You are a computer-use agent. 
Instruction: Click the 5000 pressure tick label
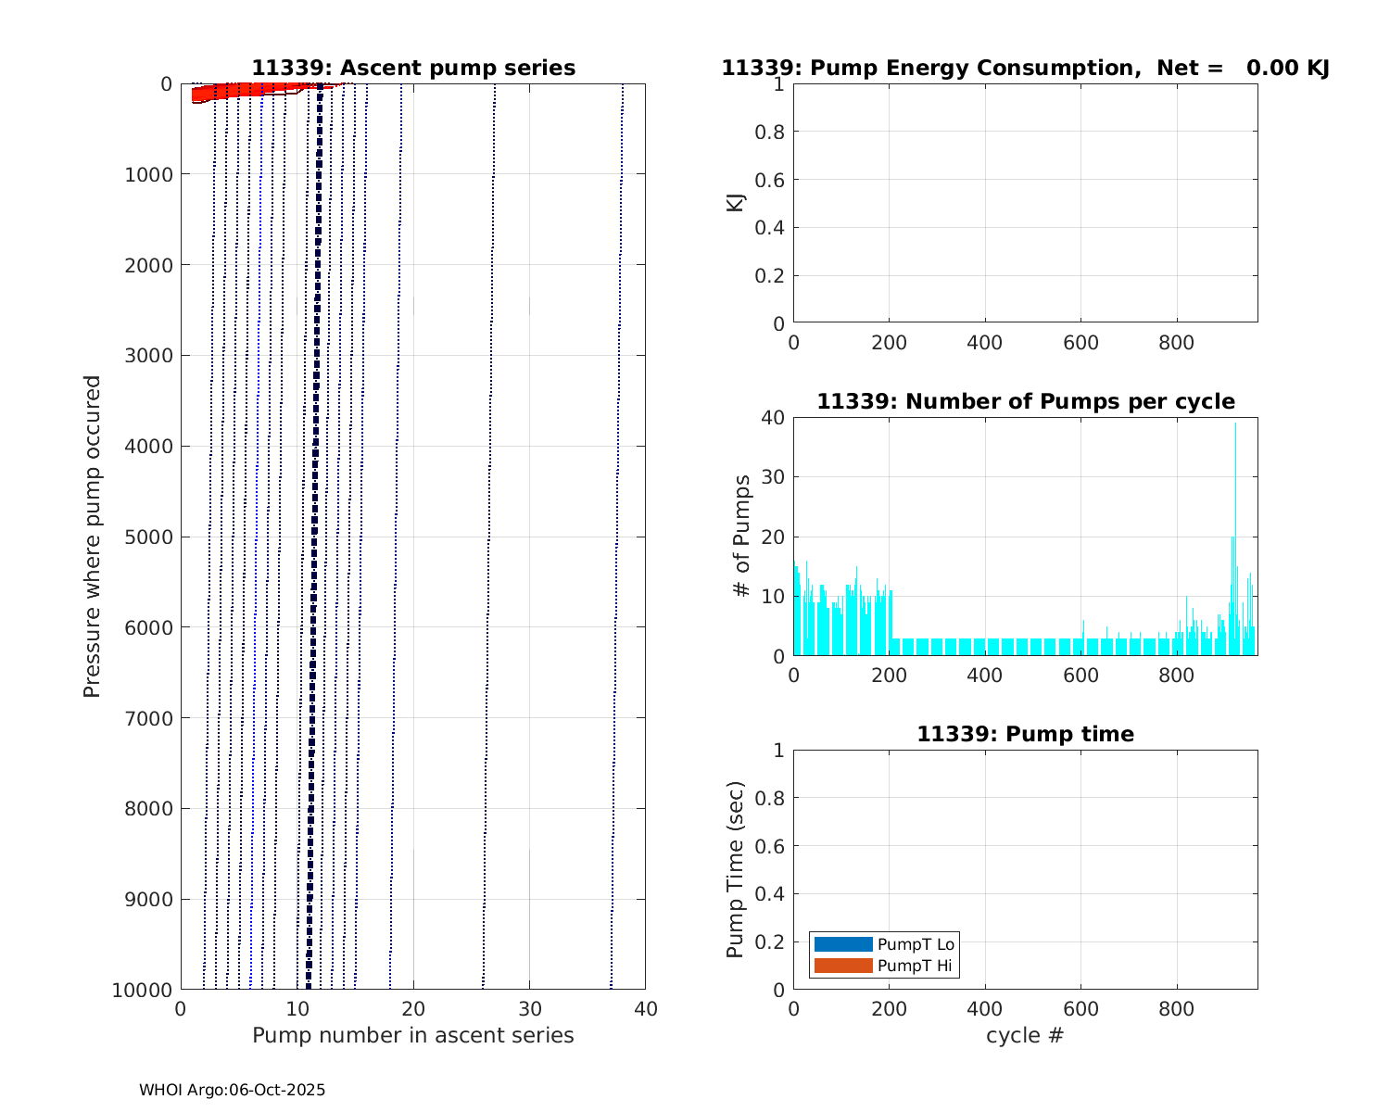[x=146, y=537]
